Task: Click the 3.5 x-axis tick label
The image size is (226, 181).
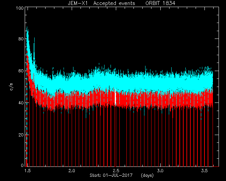Action: [204, 171]
